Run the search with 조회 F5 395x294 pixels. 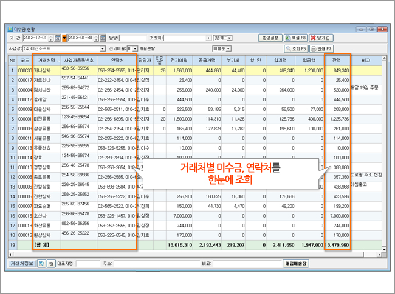295,48
